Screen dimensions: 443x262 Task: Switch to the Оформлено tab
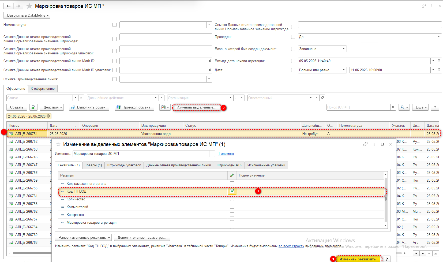[16, 88]
